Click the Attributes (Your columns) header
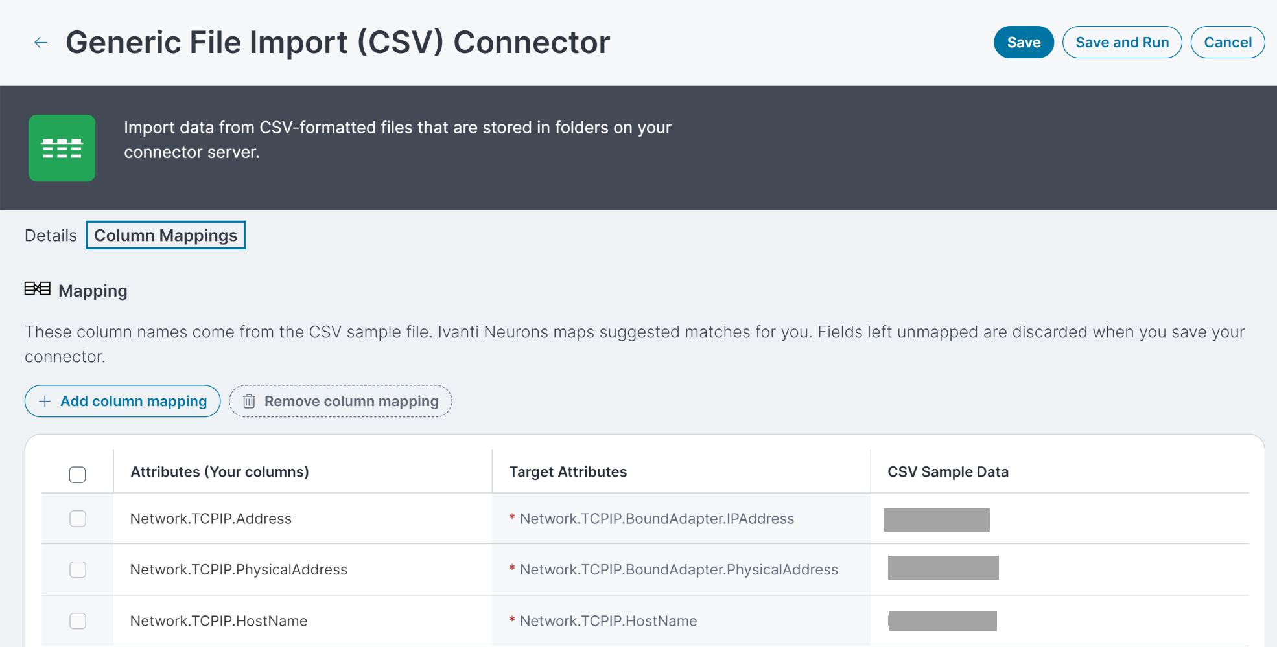This screenshot has height=647, width=1277. pyautogui.click(x=220, y=472)
